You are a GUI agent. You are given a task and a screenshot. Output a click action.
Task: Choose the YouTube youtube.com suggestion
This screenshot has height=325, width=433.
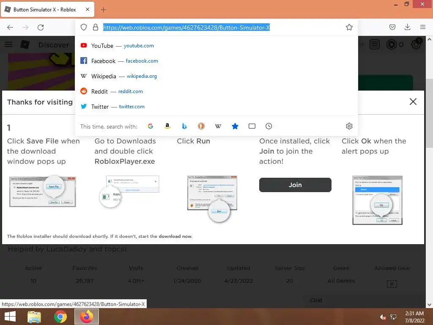(216, 46)
